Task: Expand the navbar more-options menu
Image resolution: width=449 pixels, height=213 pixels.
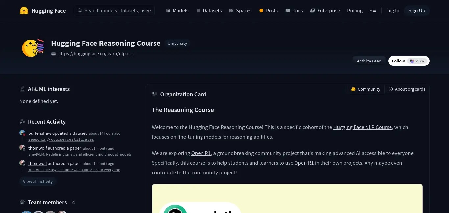Action: (373, 10)
